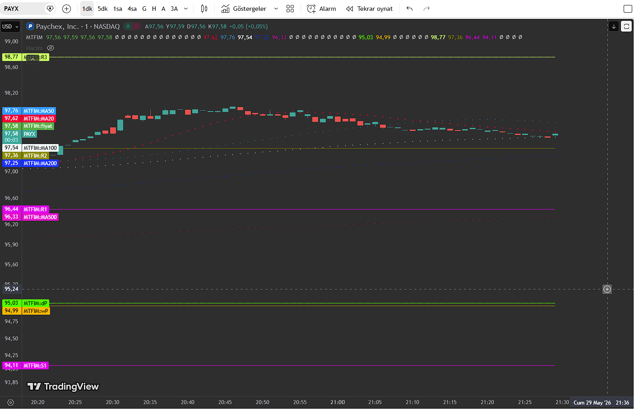Click the "99,00" price axis label
The width and height of the screenshot is (634, 410).
(x=11, y=42)
